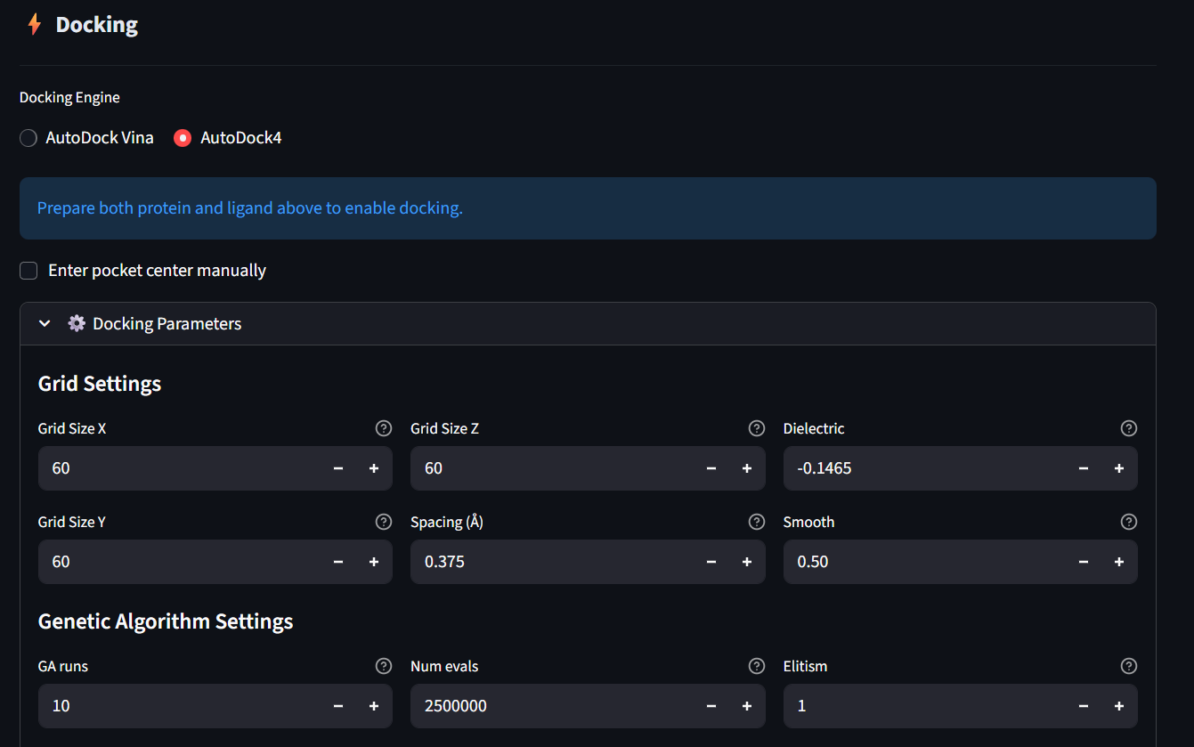Increase GA runs with plus button
Viewport: 1194px width, 747px height.
[374, 706]
